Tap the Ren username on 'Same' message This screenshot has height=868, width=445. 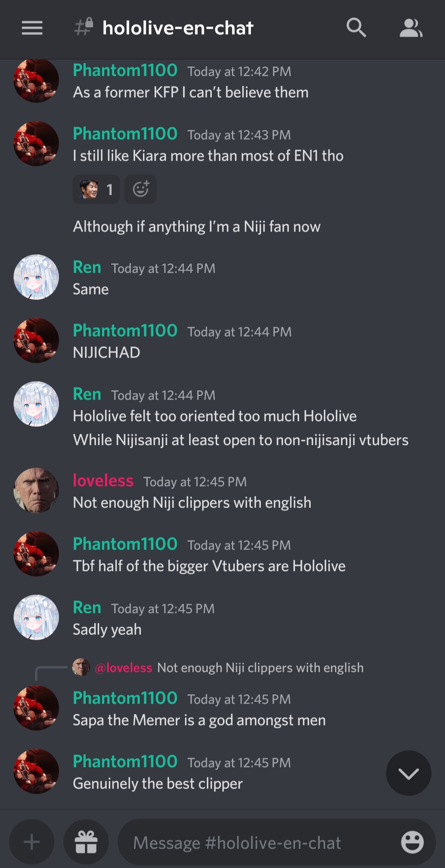click(x=87, y=267)
